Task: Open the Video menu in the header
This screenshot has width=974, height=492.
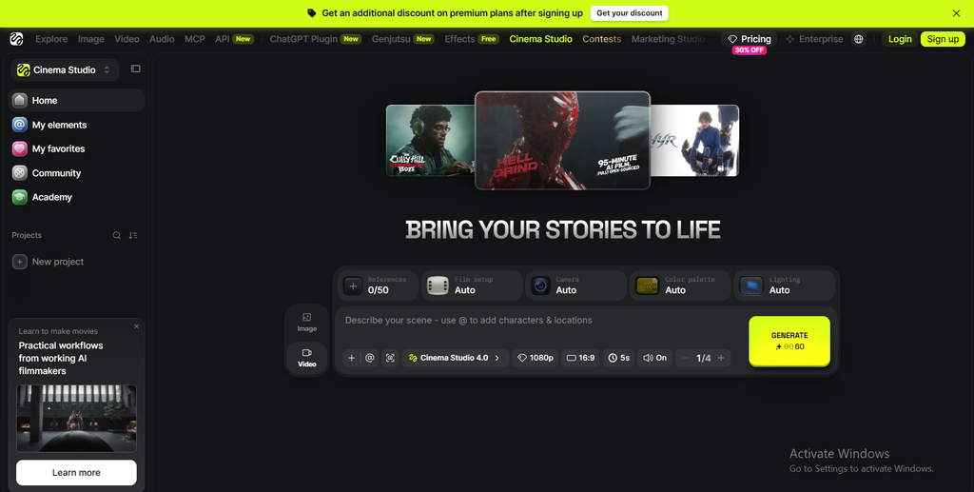Action: point(127,39)
